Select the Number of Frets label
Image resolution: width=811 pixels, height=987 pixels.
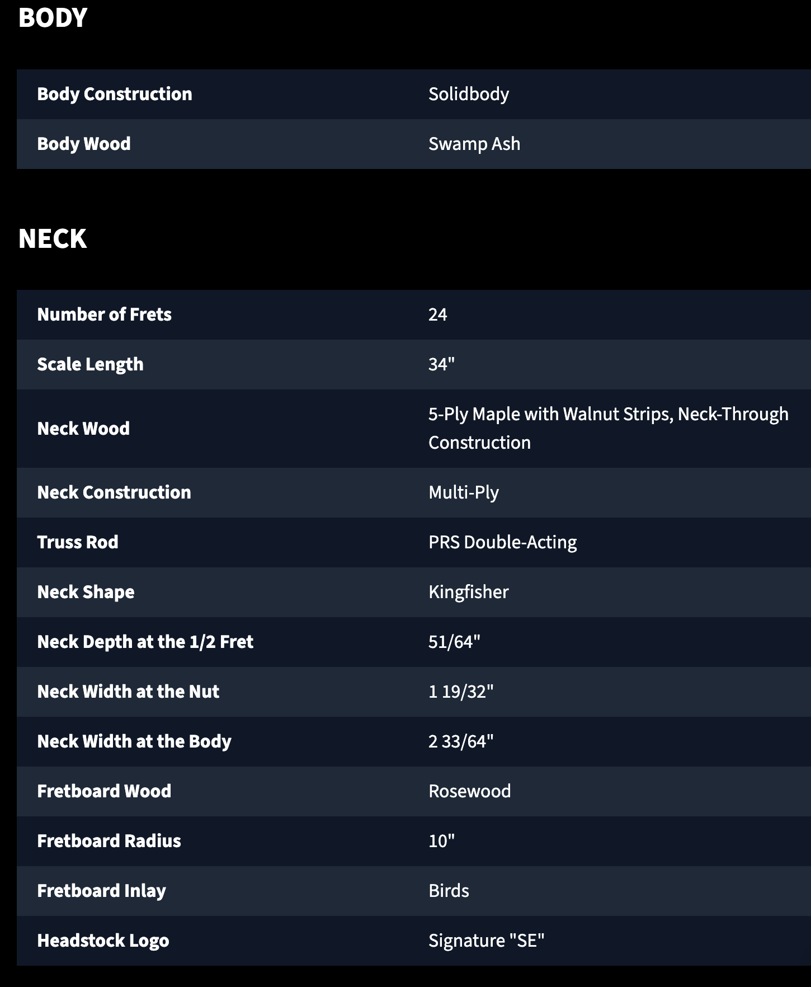click(x=104, y=314)
